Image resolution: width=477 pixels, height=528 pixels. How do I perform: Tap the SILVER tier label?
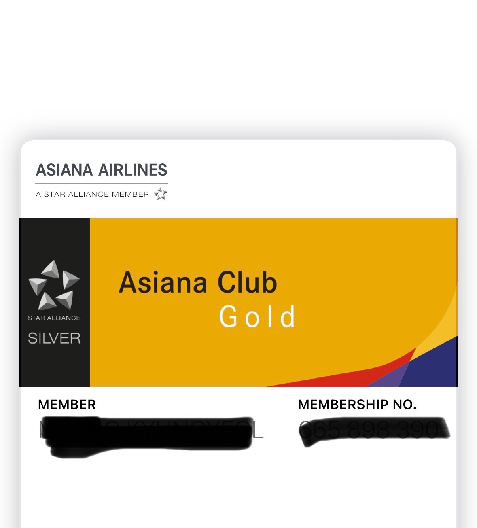(x=54, y=338)
